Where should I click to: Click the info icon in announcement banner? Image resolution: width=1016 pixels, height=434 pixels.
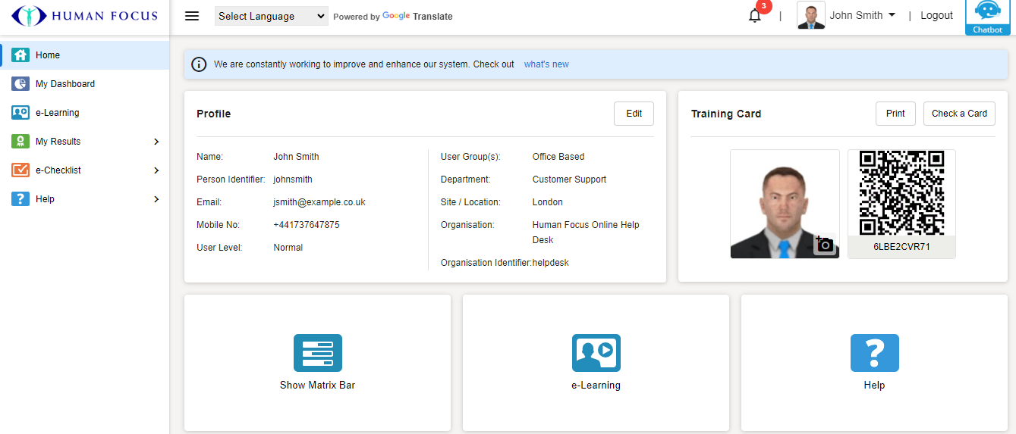[199, 64]
